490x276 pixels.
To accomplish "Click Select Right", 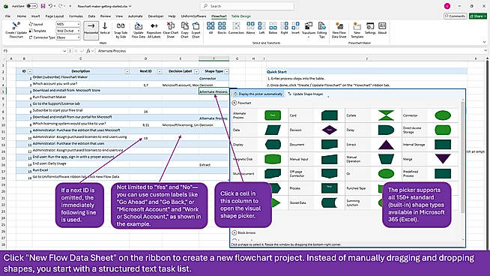I will pyautogui.click(x=285, y=28).
